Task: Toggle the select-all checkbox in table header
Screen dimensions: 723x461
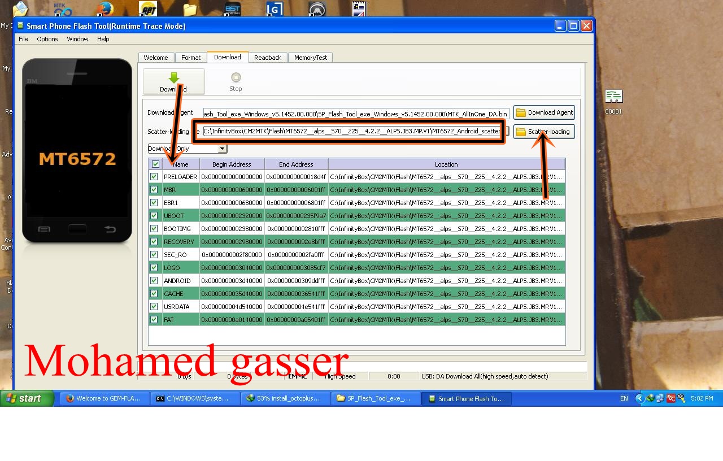Action: point(155,164)
